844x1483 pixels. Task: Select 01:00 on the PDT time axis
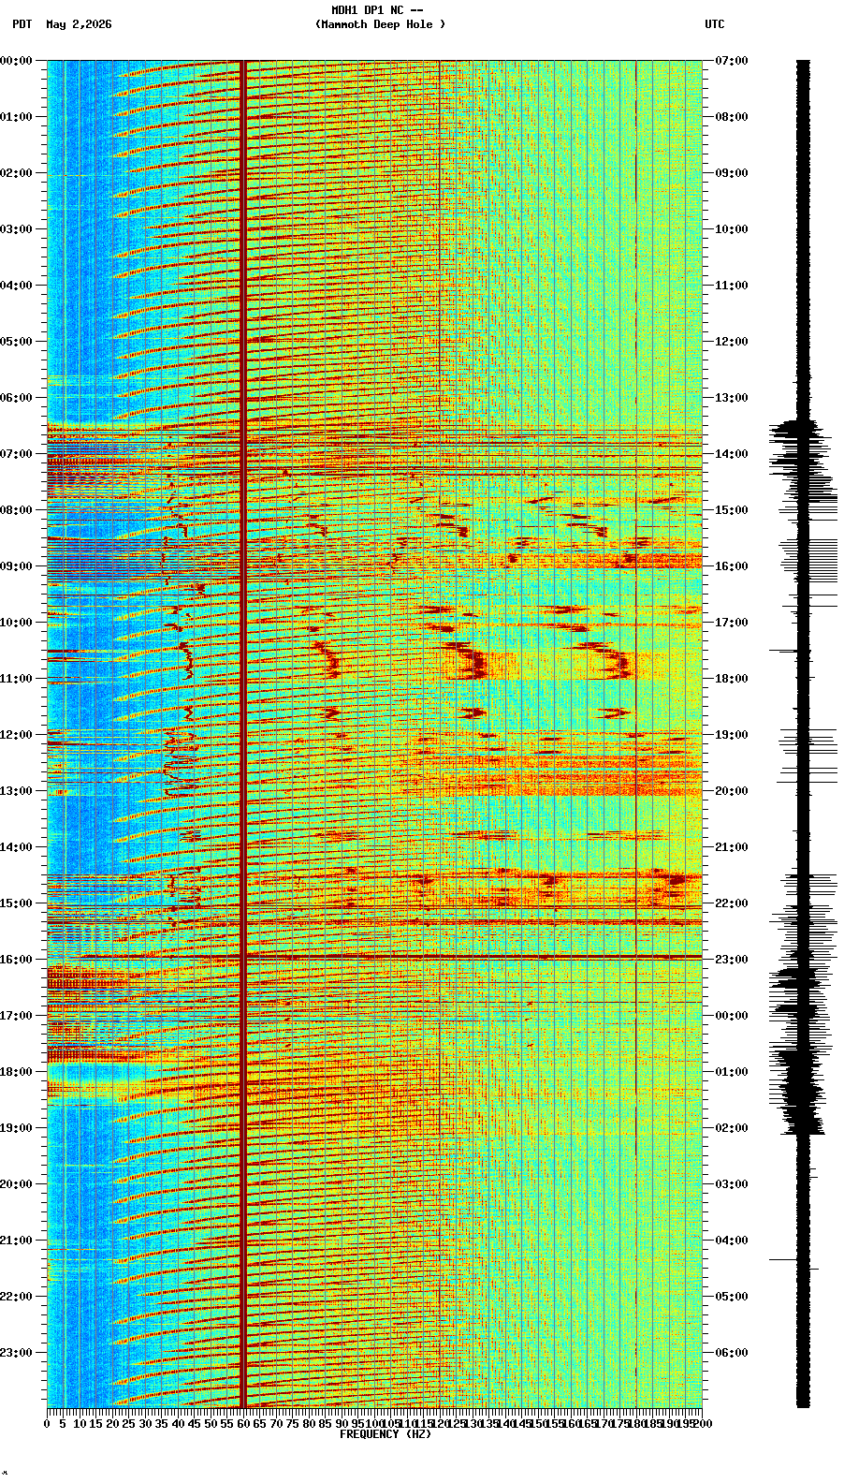(x=17, y=117)
